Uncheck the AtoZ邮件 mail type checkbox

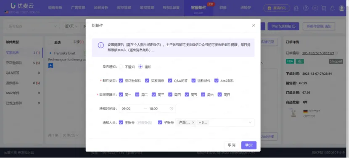[217, 81]
